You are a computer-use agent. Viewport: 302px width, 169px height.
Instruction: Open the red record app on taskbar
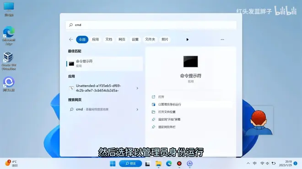pos(179,164)
